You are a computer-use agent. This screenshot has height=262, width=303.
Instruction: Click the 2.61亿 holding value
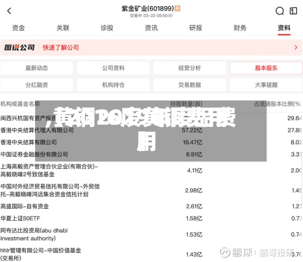click(194, 206)
